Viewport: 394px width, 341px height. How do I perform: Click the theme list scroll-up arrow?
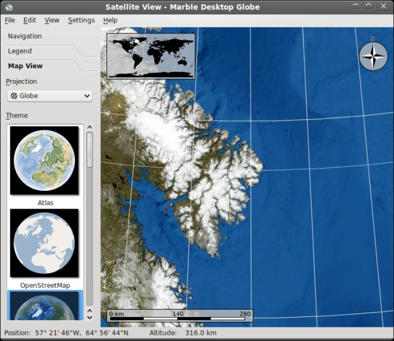(89, 127)
